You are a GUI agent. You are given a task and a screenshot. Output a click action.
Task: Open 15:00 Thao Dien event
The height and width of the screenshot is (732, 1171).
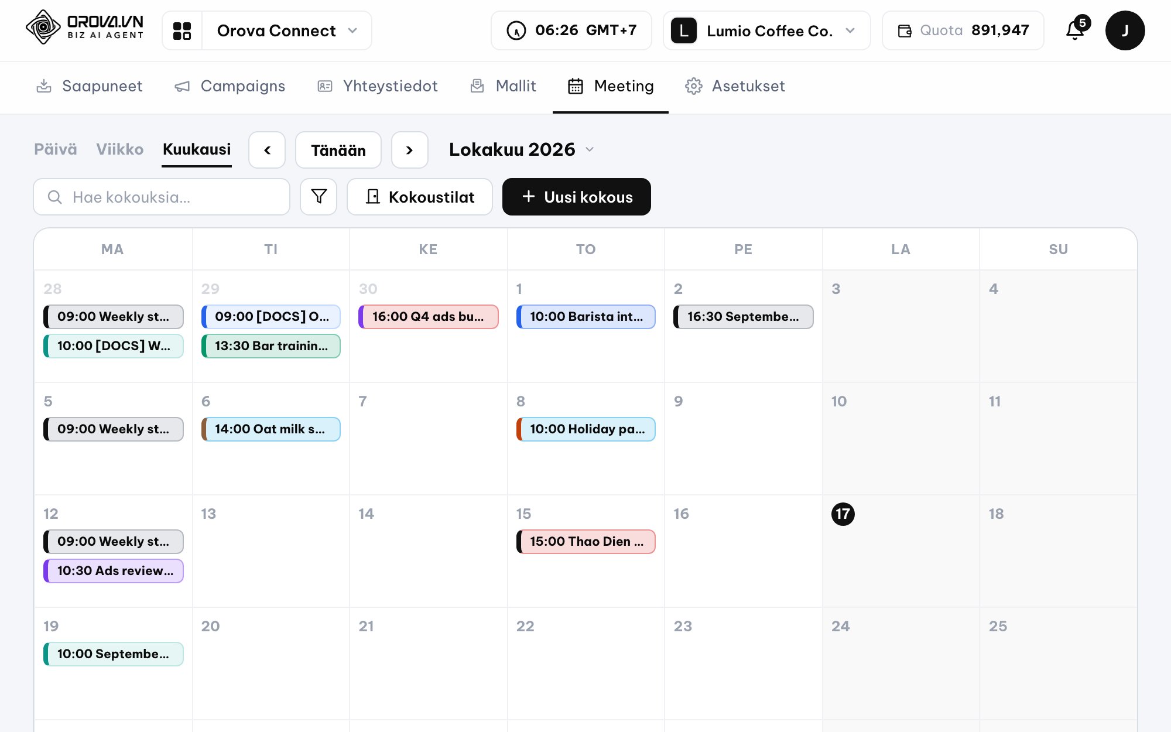tap(586, 542)
